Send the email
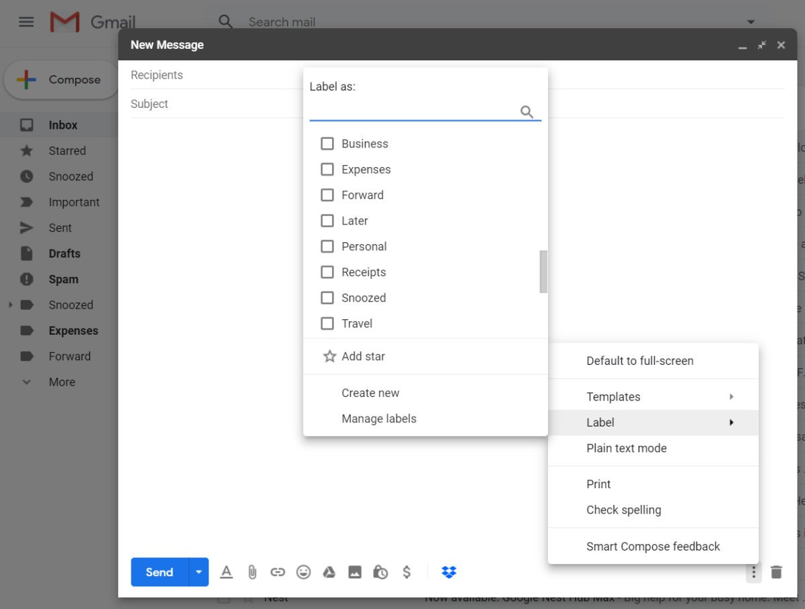Viewport: 805px width, 609px height. [x=158, y=572]
